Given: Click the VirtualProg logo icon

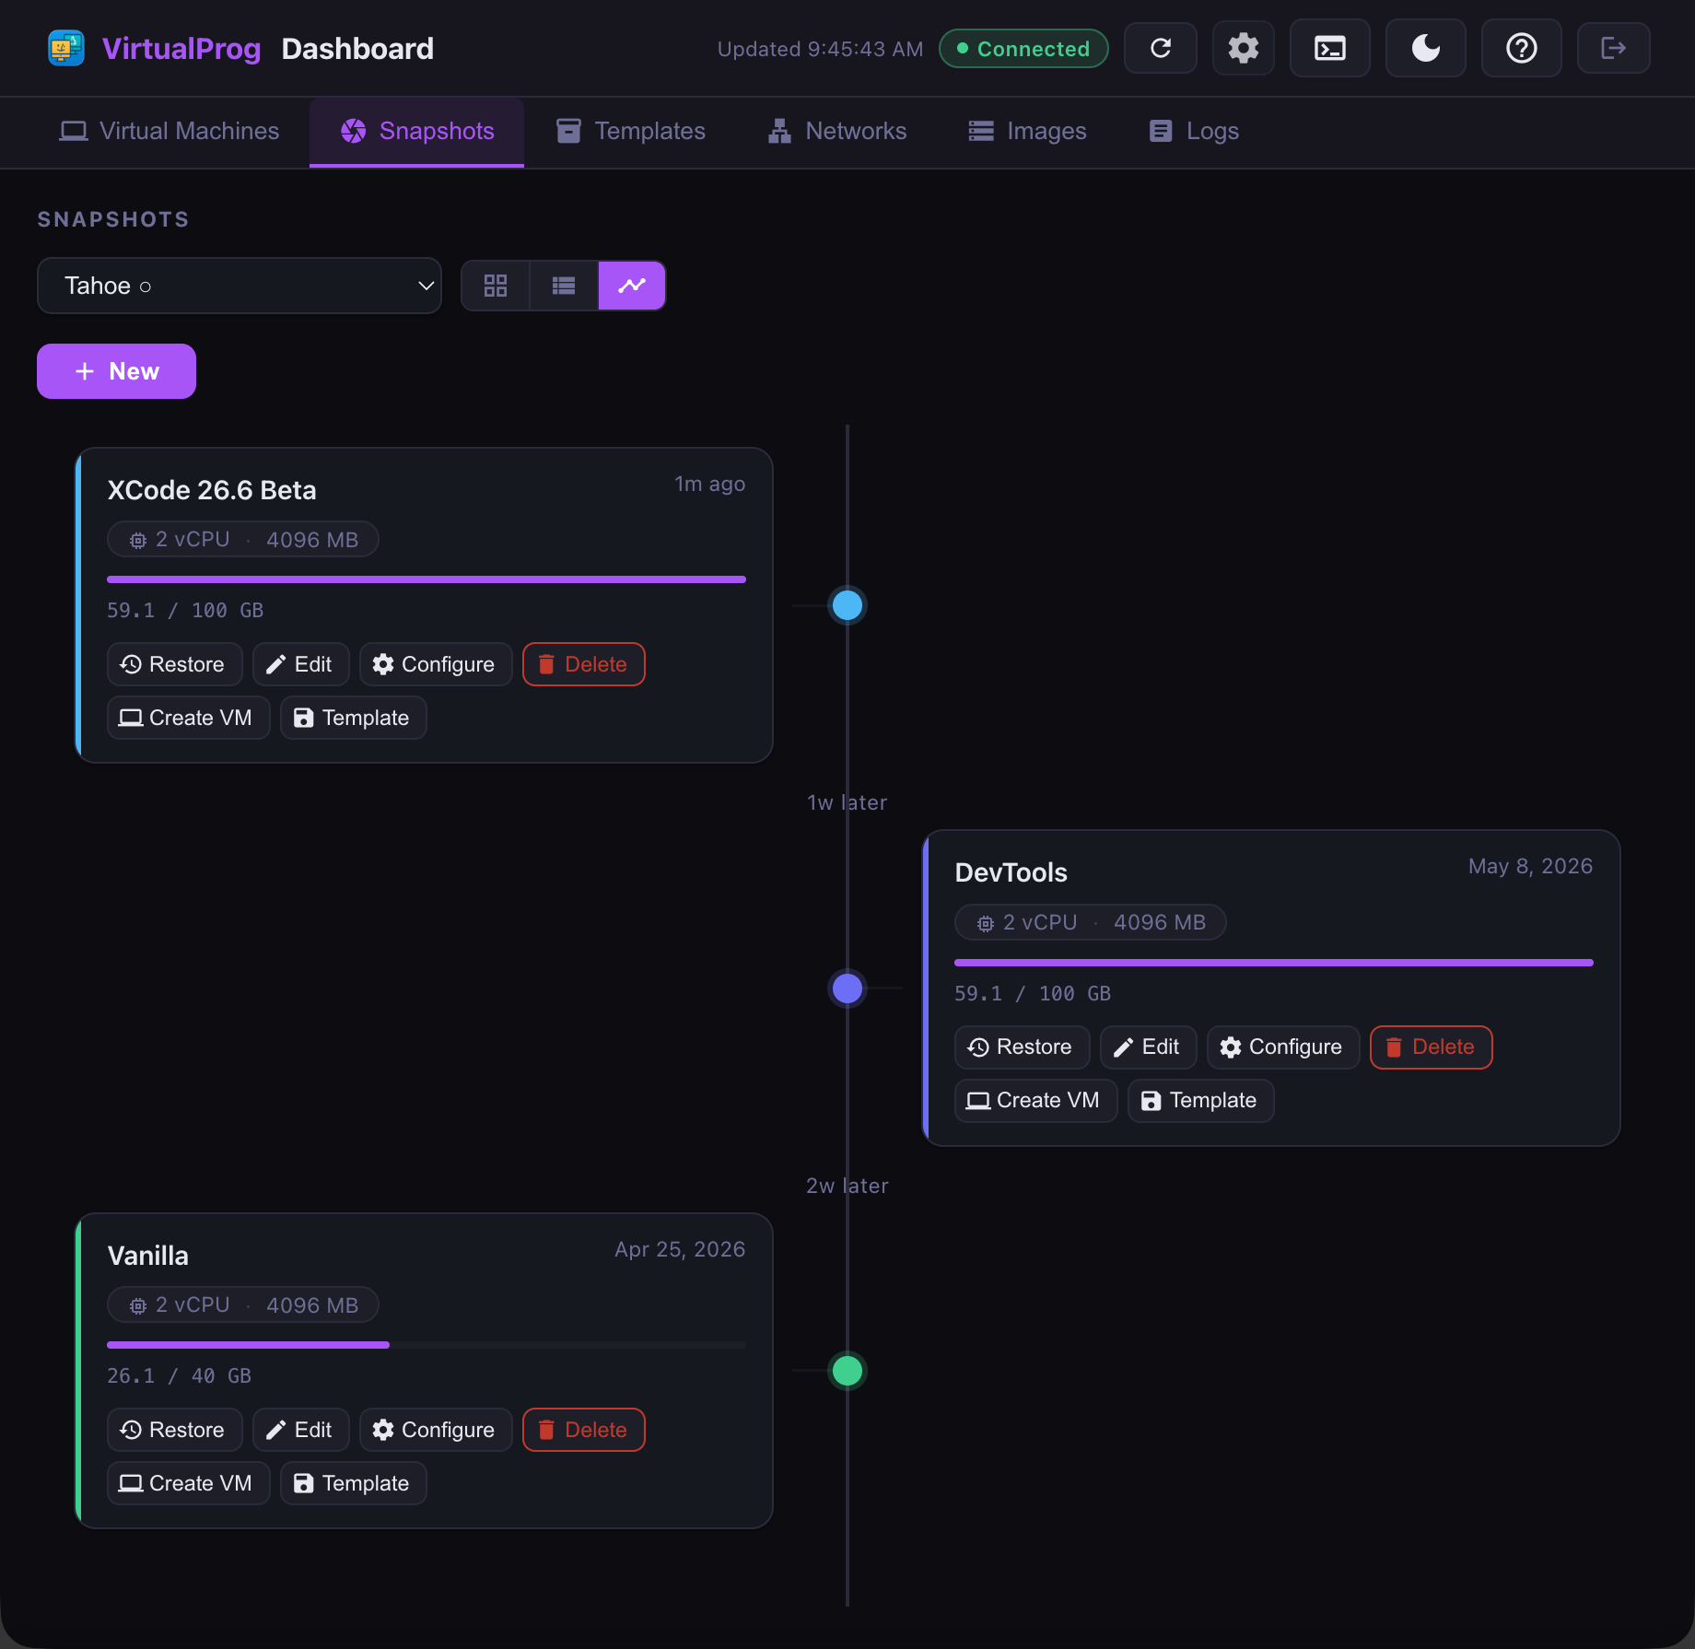Looking at the screenshot, I should [x=66, y=48].
